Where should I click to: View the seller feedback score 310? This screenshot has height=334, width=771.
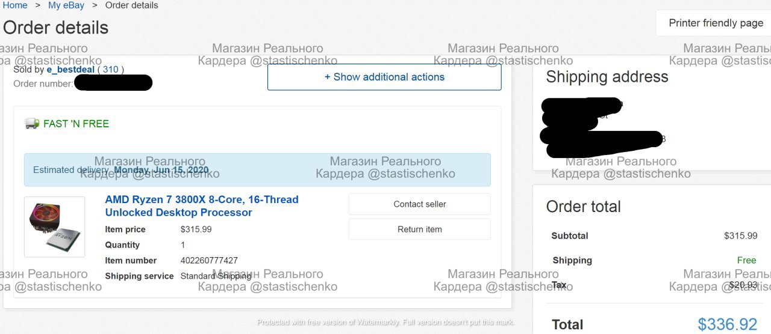click(111, 70)
